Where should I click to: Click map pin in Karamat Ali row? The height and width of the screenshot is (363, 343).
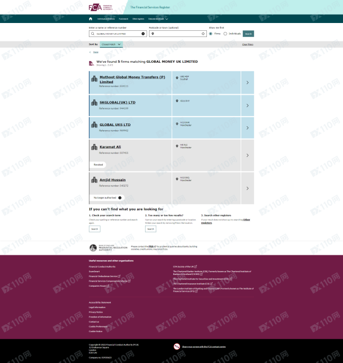tap(177, 146)
